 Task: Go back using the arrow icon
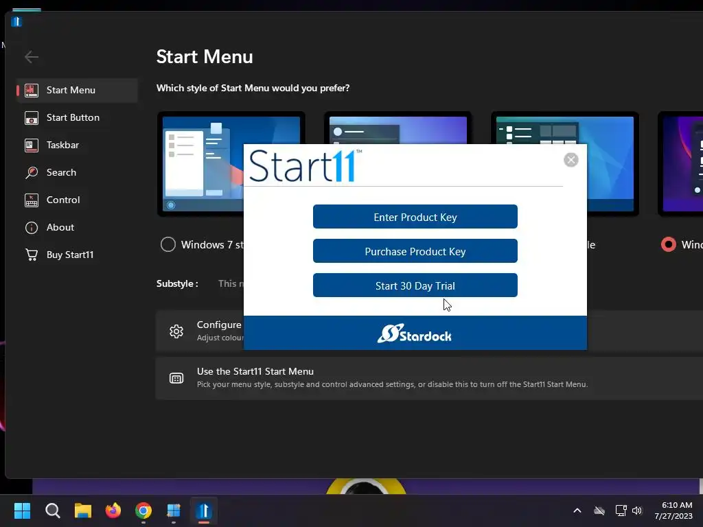coord(32,57)
